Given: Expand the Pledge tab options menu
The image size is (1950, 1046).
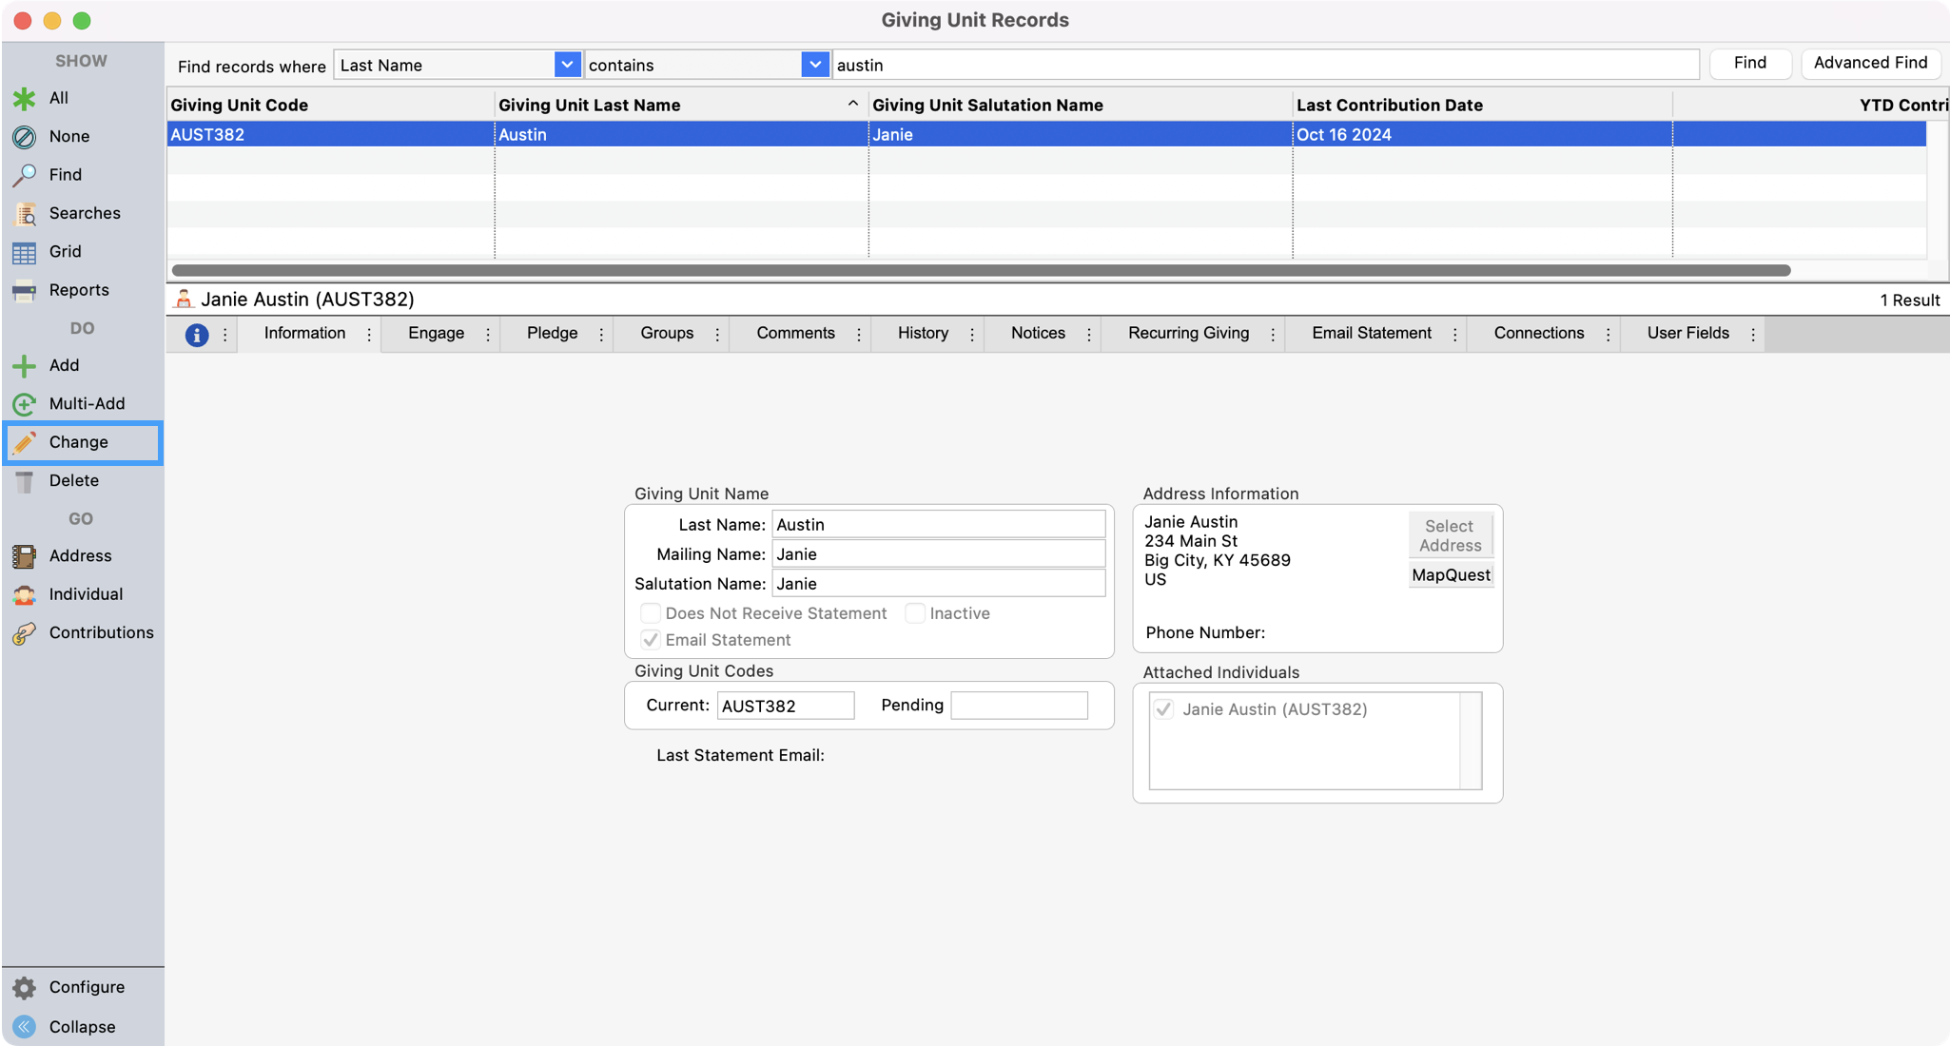Looking at the screenshot, I should tap(601, 335).
